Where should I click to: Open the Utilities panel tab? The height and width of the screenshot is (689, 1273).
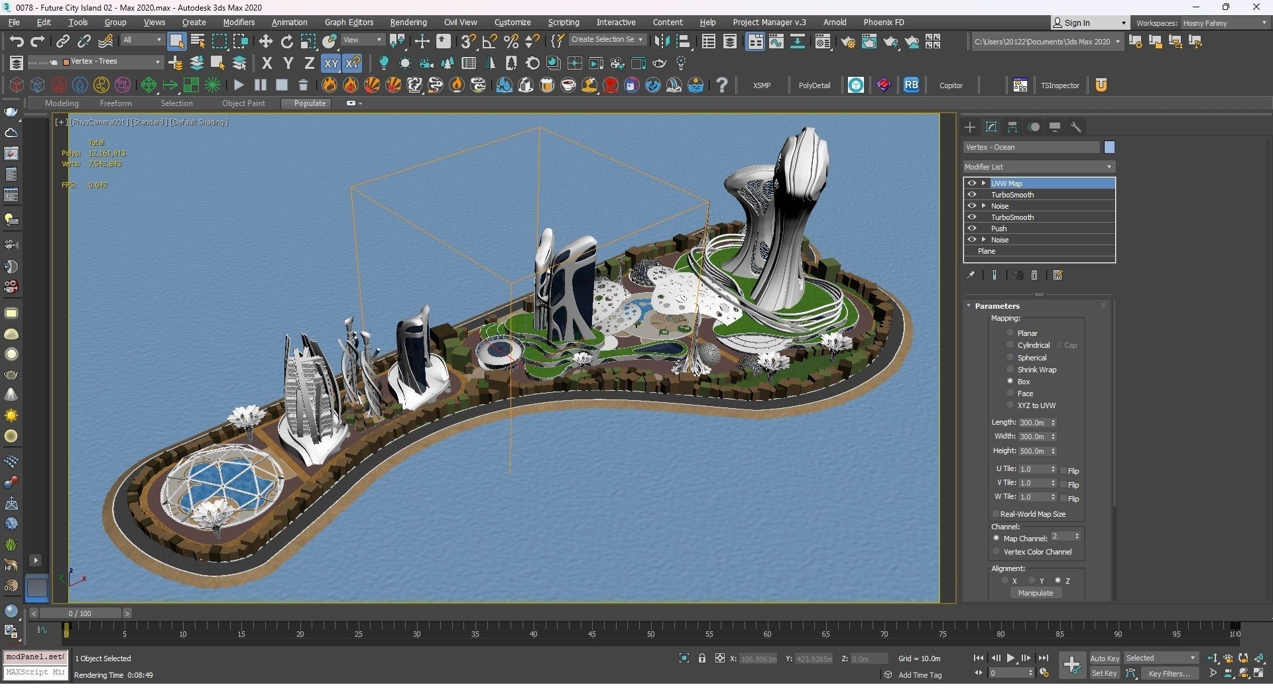[1076, 127]
